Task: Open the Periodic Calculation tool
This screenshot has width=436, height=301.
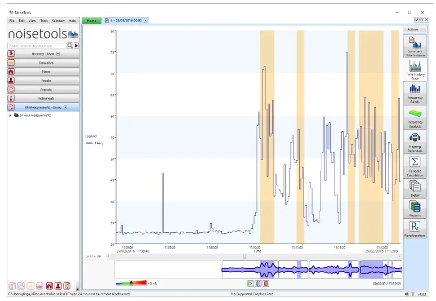Action: tap(415, 166)
